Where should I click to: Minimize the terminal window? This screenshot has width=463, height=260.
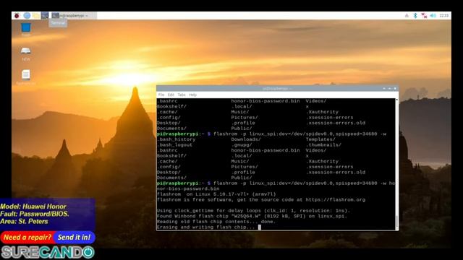click(384, 88)
